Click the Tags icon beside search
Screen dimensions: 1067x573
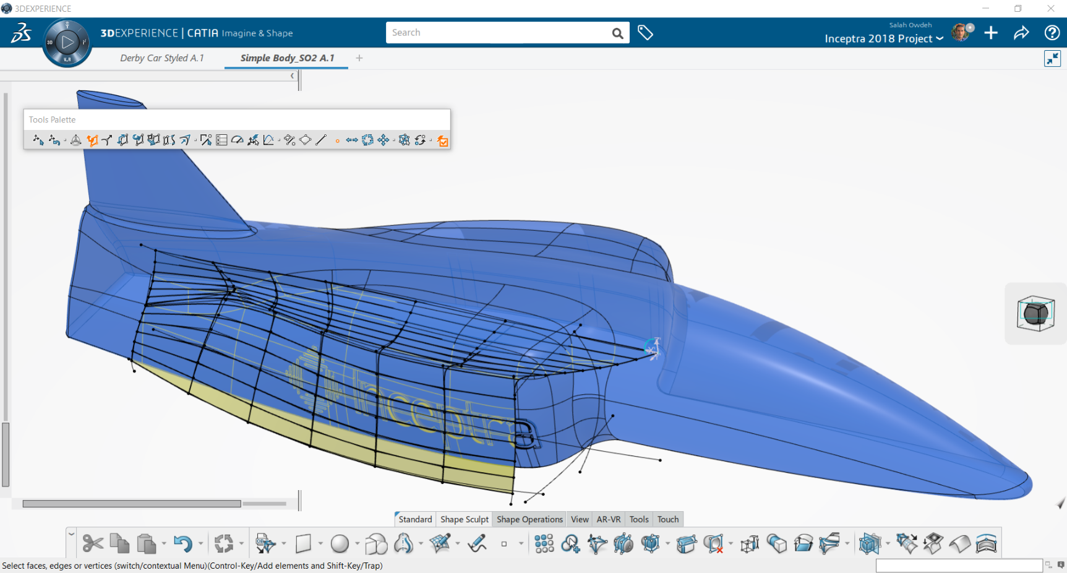pos(645,33)
